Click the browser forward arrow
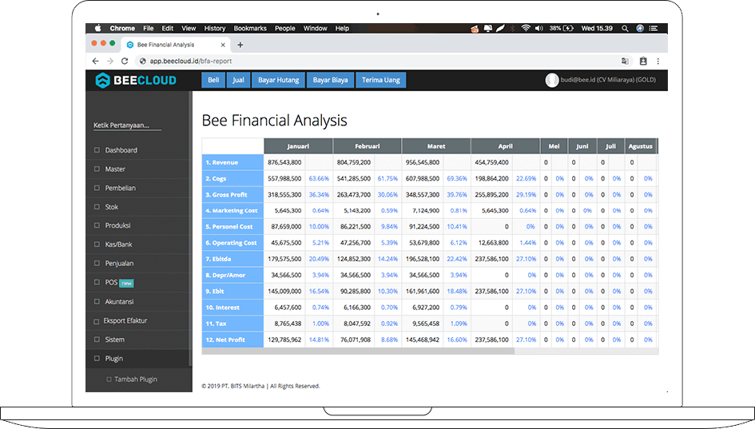The width and height of the screenshot is (755, 429). [x=109, y=62]
